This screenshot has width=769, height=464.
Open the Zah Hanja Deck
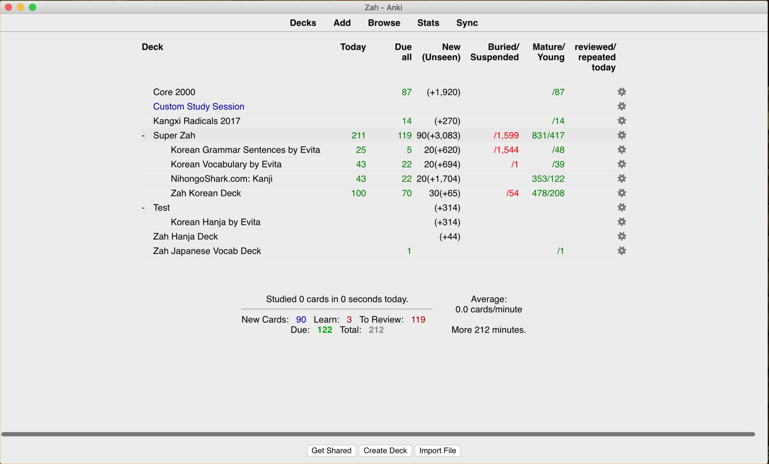(185, 236)
